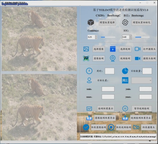Click the 目标数量 result field
Image resolution: width=158 pixels, height=144 pixels.
tap(147, 71)
